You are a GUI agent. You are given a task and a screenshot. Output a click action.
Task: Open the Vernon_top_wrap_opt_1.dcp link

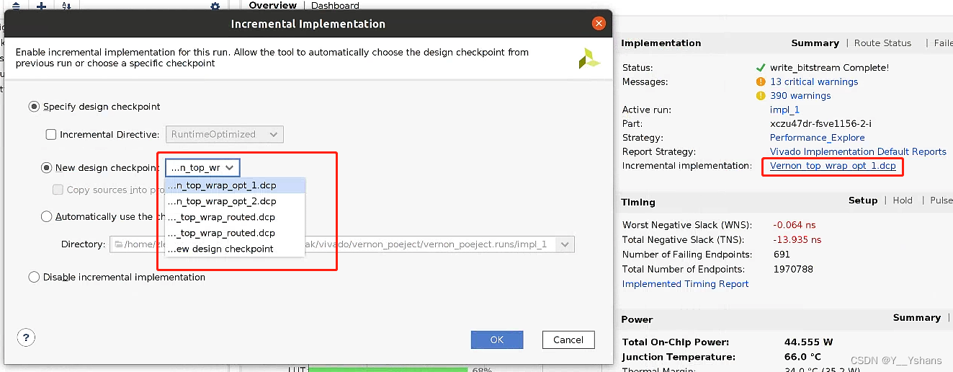[x=833, y=166]
